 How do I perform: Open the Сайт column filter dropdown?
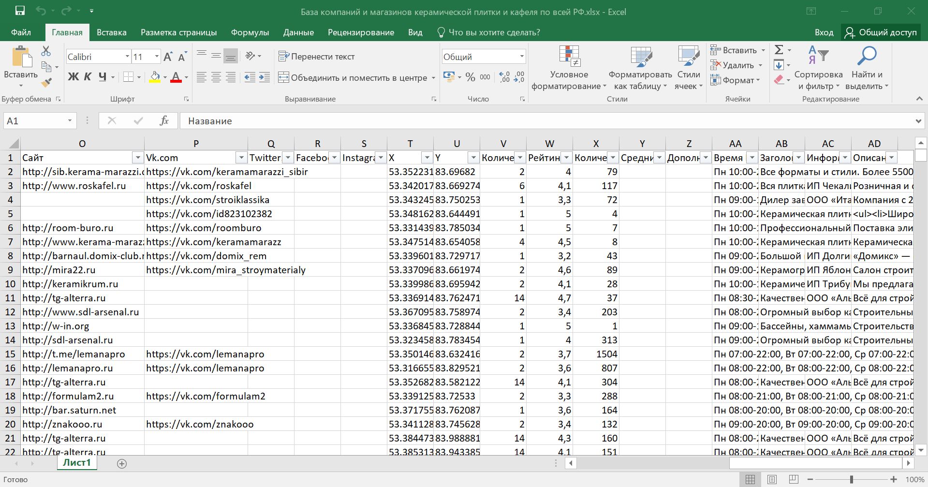coord(138,158)
